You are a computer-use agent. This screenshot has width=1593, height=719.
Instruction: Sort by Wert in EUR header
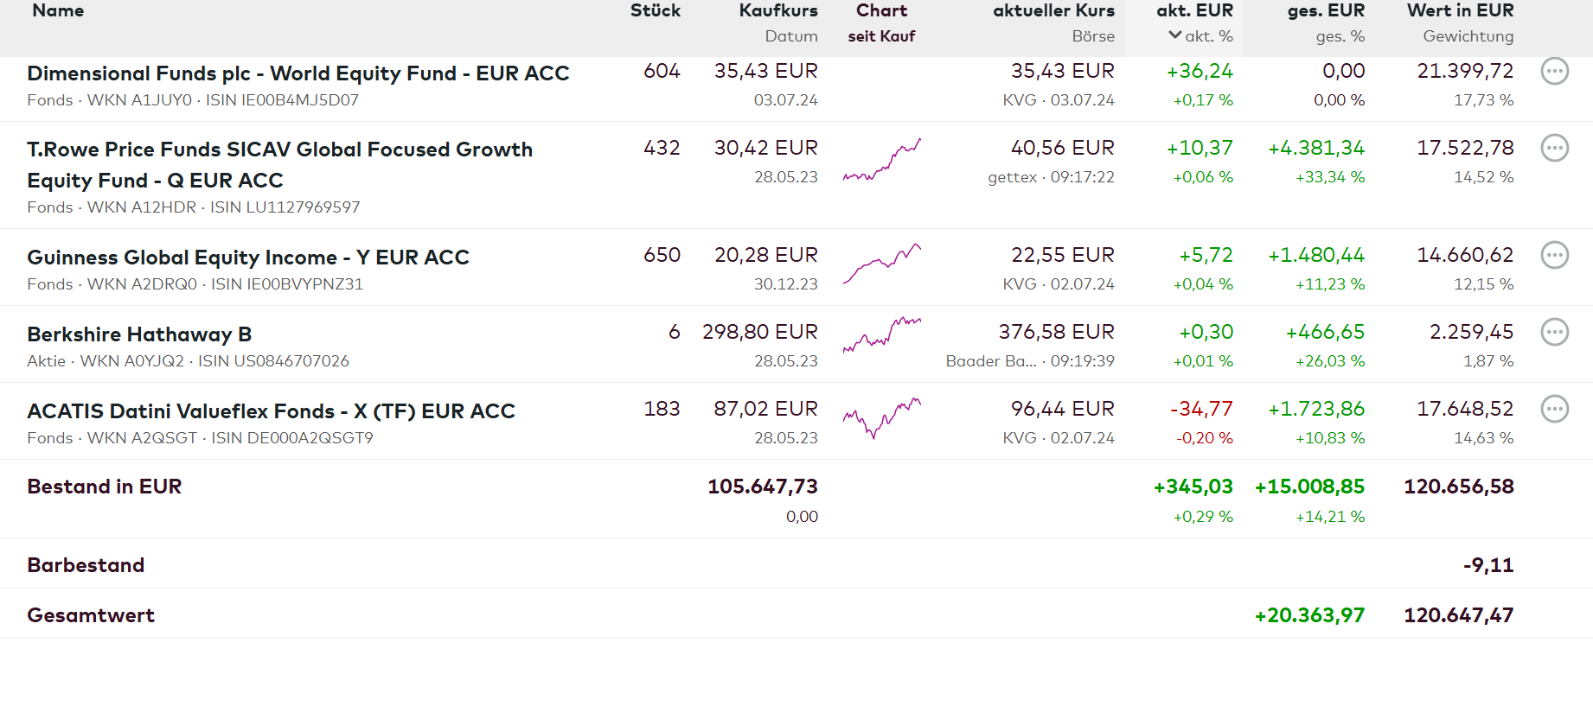1460,11
